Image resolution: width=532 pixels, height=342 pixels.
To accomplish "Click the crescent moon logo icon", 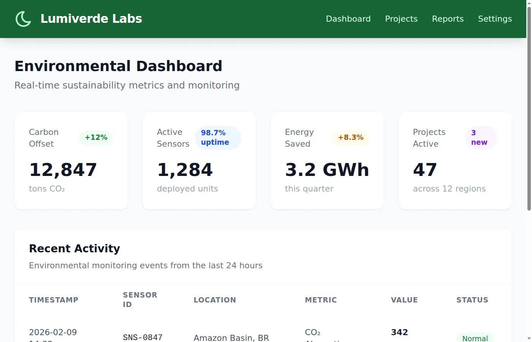I will click(x=23, y=19).
